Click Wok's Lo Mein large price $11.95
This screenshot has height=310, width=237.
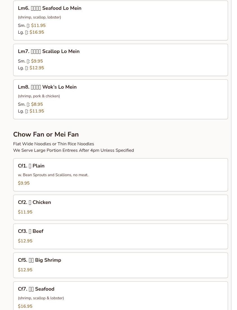[37, 111]
